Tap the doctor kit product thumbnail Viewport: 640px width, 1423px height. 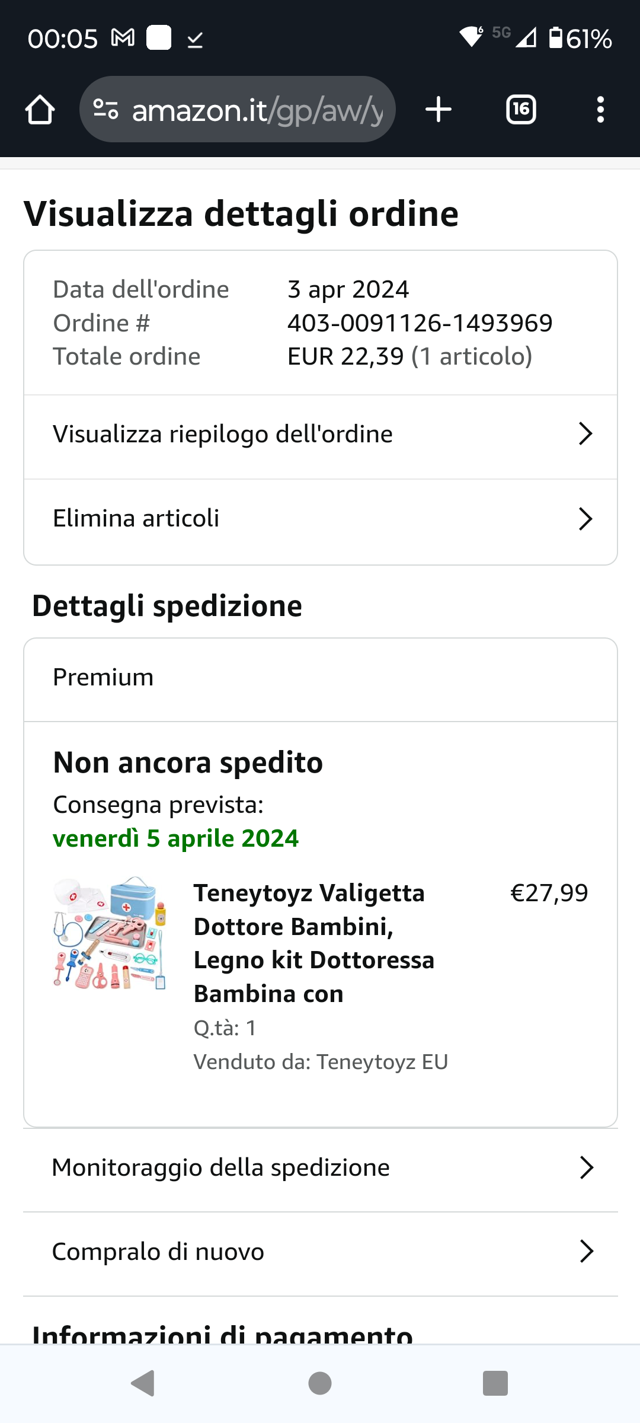[110, 933]
